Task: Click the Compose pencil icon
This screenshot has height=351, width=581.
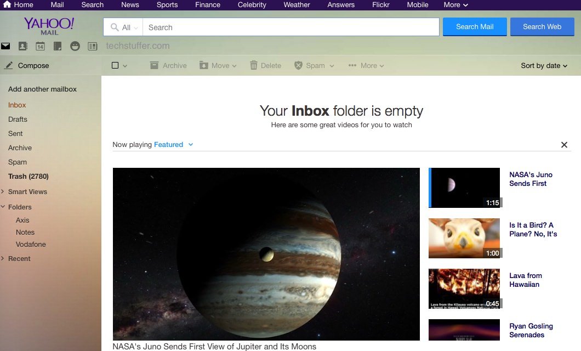Action: pyautogui.click(x=9, y=66)
